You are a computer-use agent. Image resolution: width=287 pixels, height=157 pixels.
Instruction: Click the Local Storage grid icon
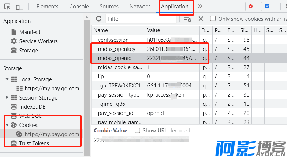[14, 79]
